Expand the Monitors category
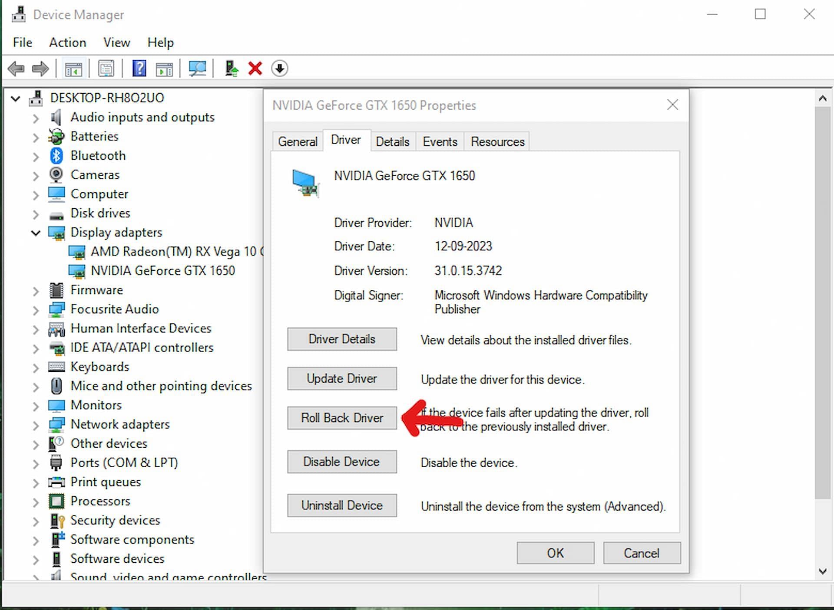834x610 pixels. coord(36,406)
